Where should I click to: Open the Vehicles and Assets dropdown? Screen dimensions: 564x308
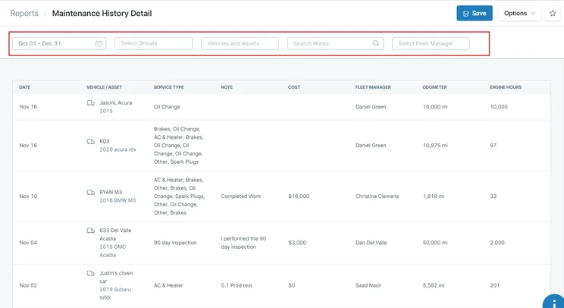[x=240, y=43]
